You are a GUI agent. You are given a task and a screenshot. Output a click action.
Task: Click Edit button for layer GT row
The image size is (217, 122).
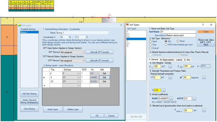pyautogui.click(x=104, y=82)
